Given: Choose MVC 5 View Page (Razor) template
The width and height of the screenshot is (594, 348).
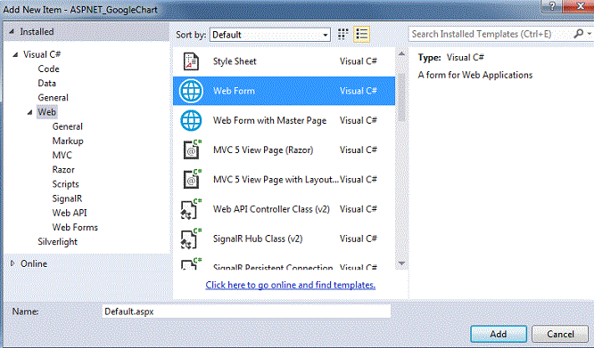Looking at the screenshot, I should click(284, 150).
